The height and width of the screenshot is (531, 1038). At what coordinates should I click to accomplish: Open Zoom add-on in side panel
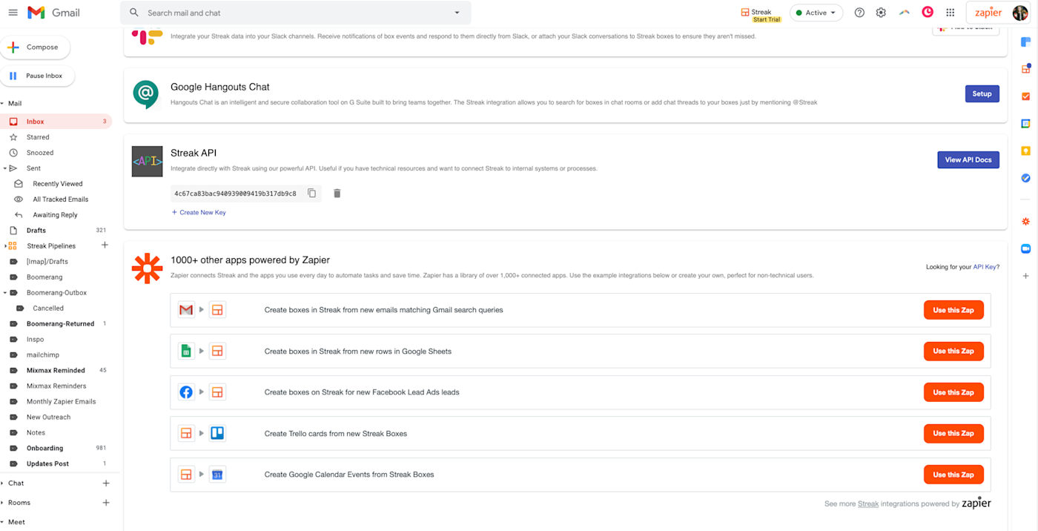[1026, 248]
